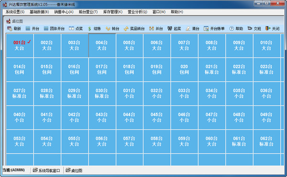This screenshot has width=287, height=177.
Task: Click the 转台 transfer table icon
Action: 108,29
